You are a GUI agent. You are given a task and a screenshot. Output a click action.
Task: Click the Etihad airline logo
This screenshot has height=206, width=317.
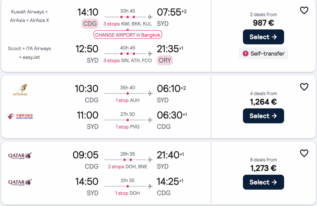click(x=20, y=90)
